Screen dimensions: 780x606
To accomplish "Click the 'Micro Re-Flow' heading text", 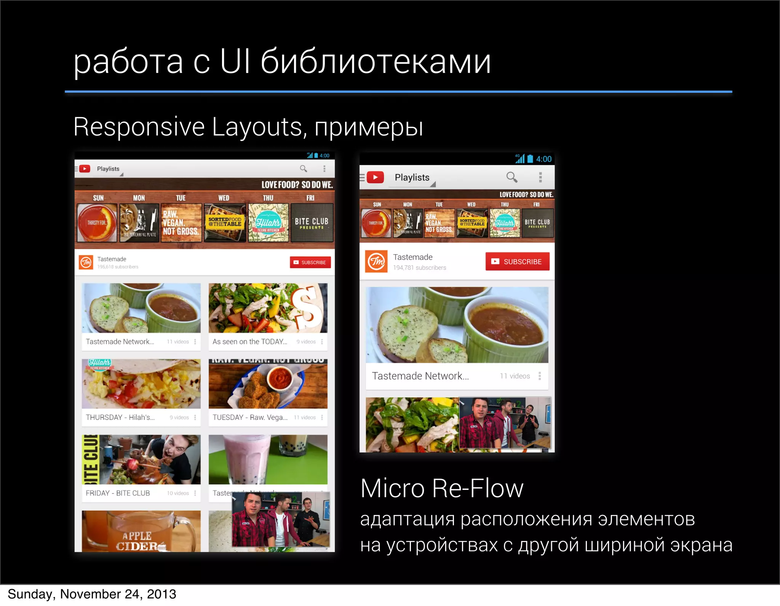I will pos(442,488).
